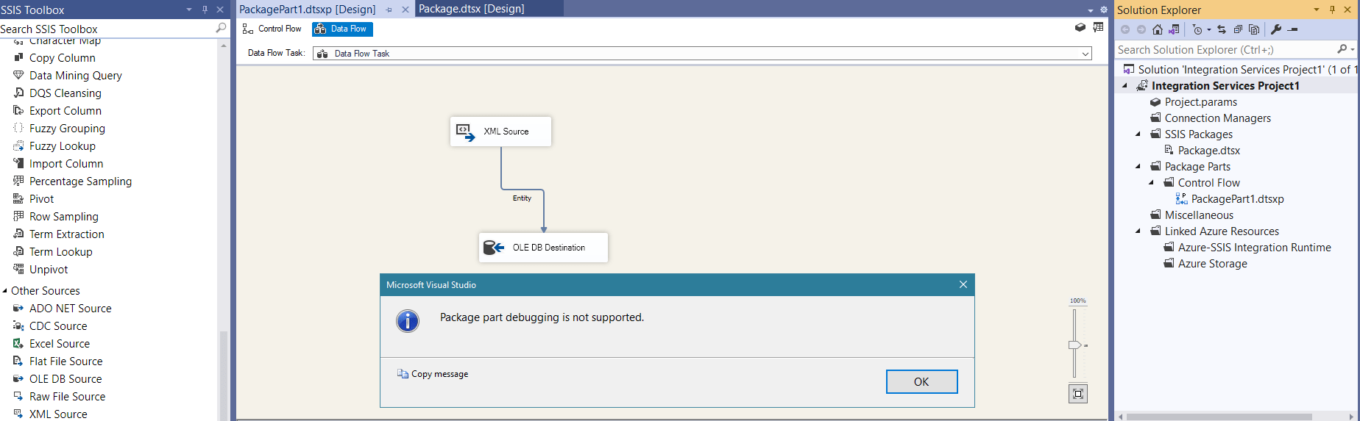Open SSIS Toolbox window options dropdown arrow
Viewport: 1360px width, 421px height.
189,10
